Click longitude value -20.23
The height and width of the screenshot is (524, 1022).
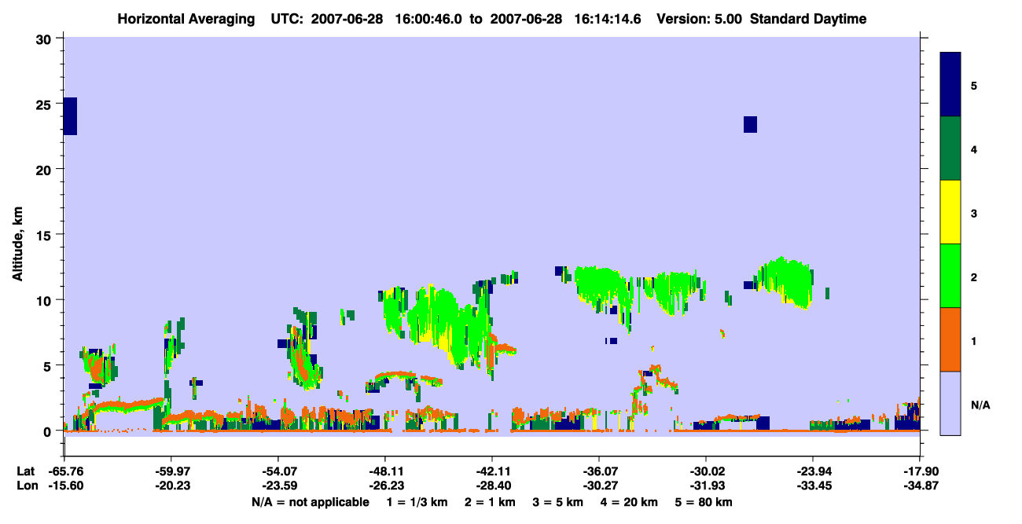pyautogui.click(x=171, y=486)
